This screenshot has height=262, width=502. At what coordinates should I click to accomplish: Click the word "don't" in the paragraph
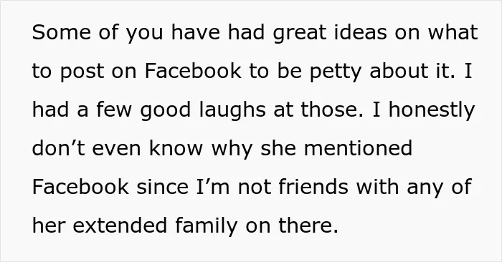tap(58, 147)
